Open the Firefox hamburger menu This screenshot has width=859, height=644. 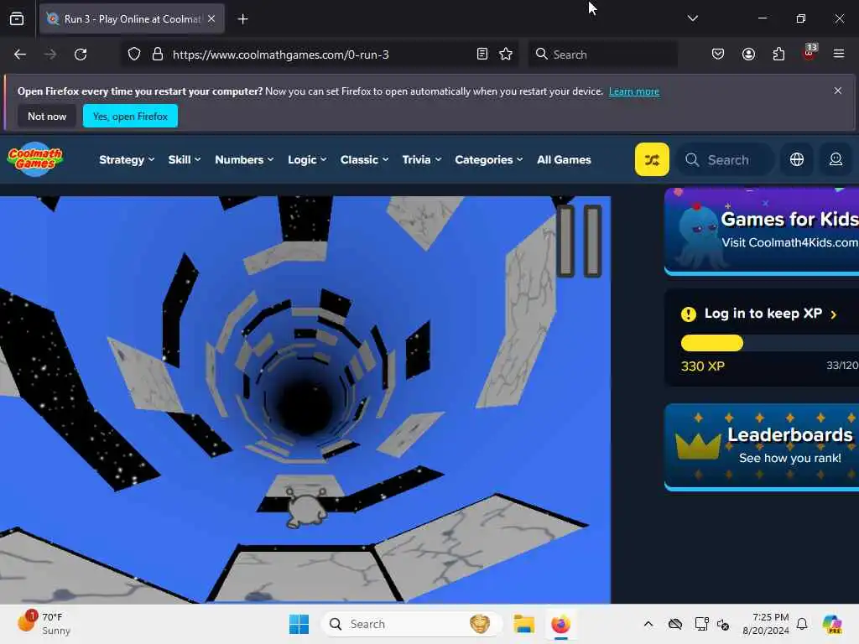pos(839,54)
